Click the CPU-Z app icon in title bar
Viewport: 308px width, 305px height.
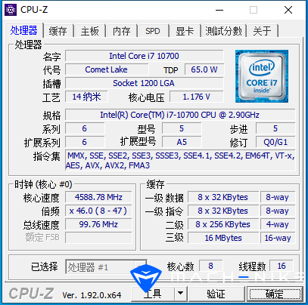pyautogui.click(x=11, y=10)
